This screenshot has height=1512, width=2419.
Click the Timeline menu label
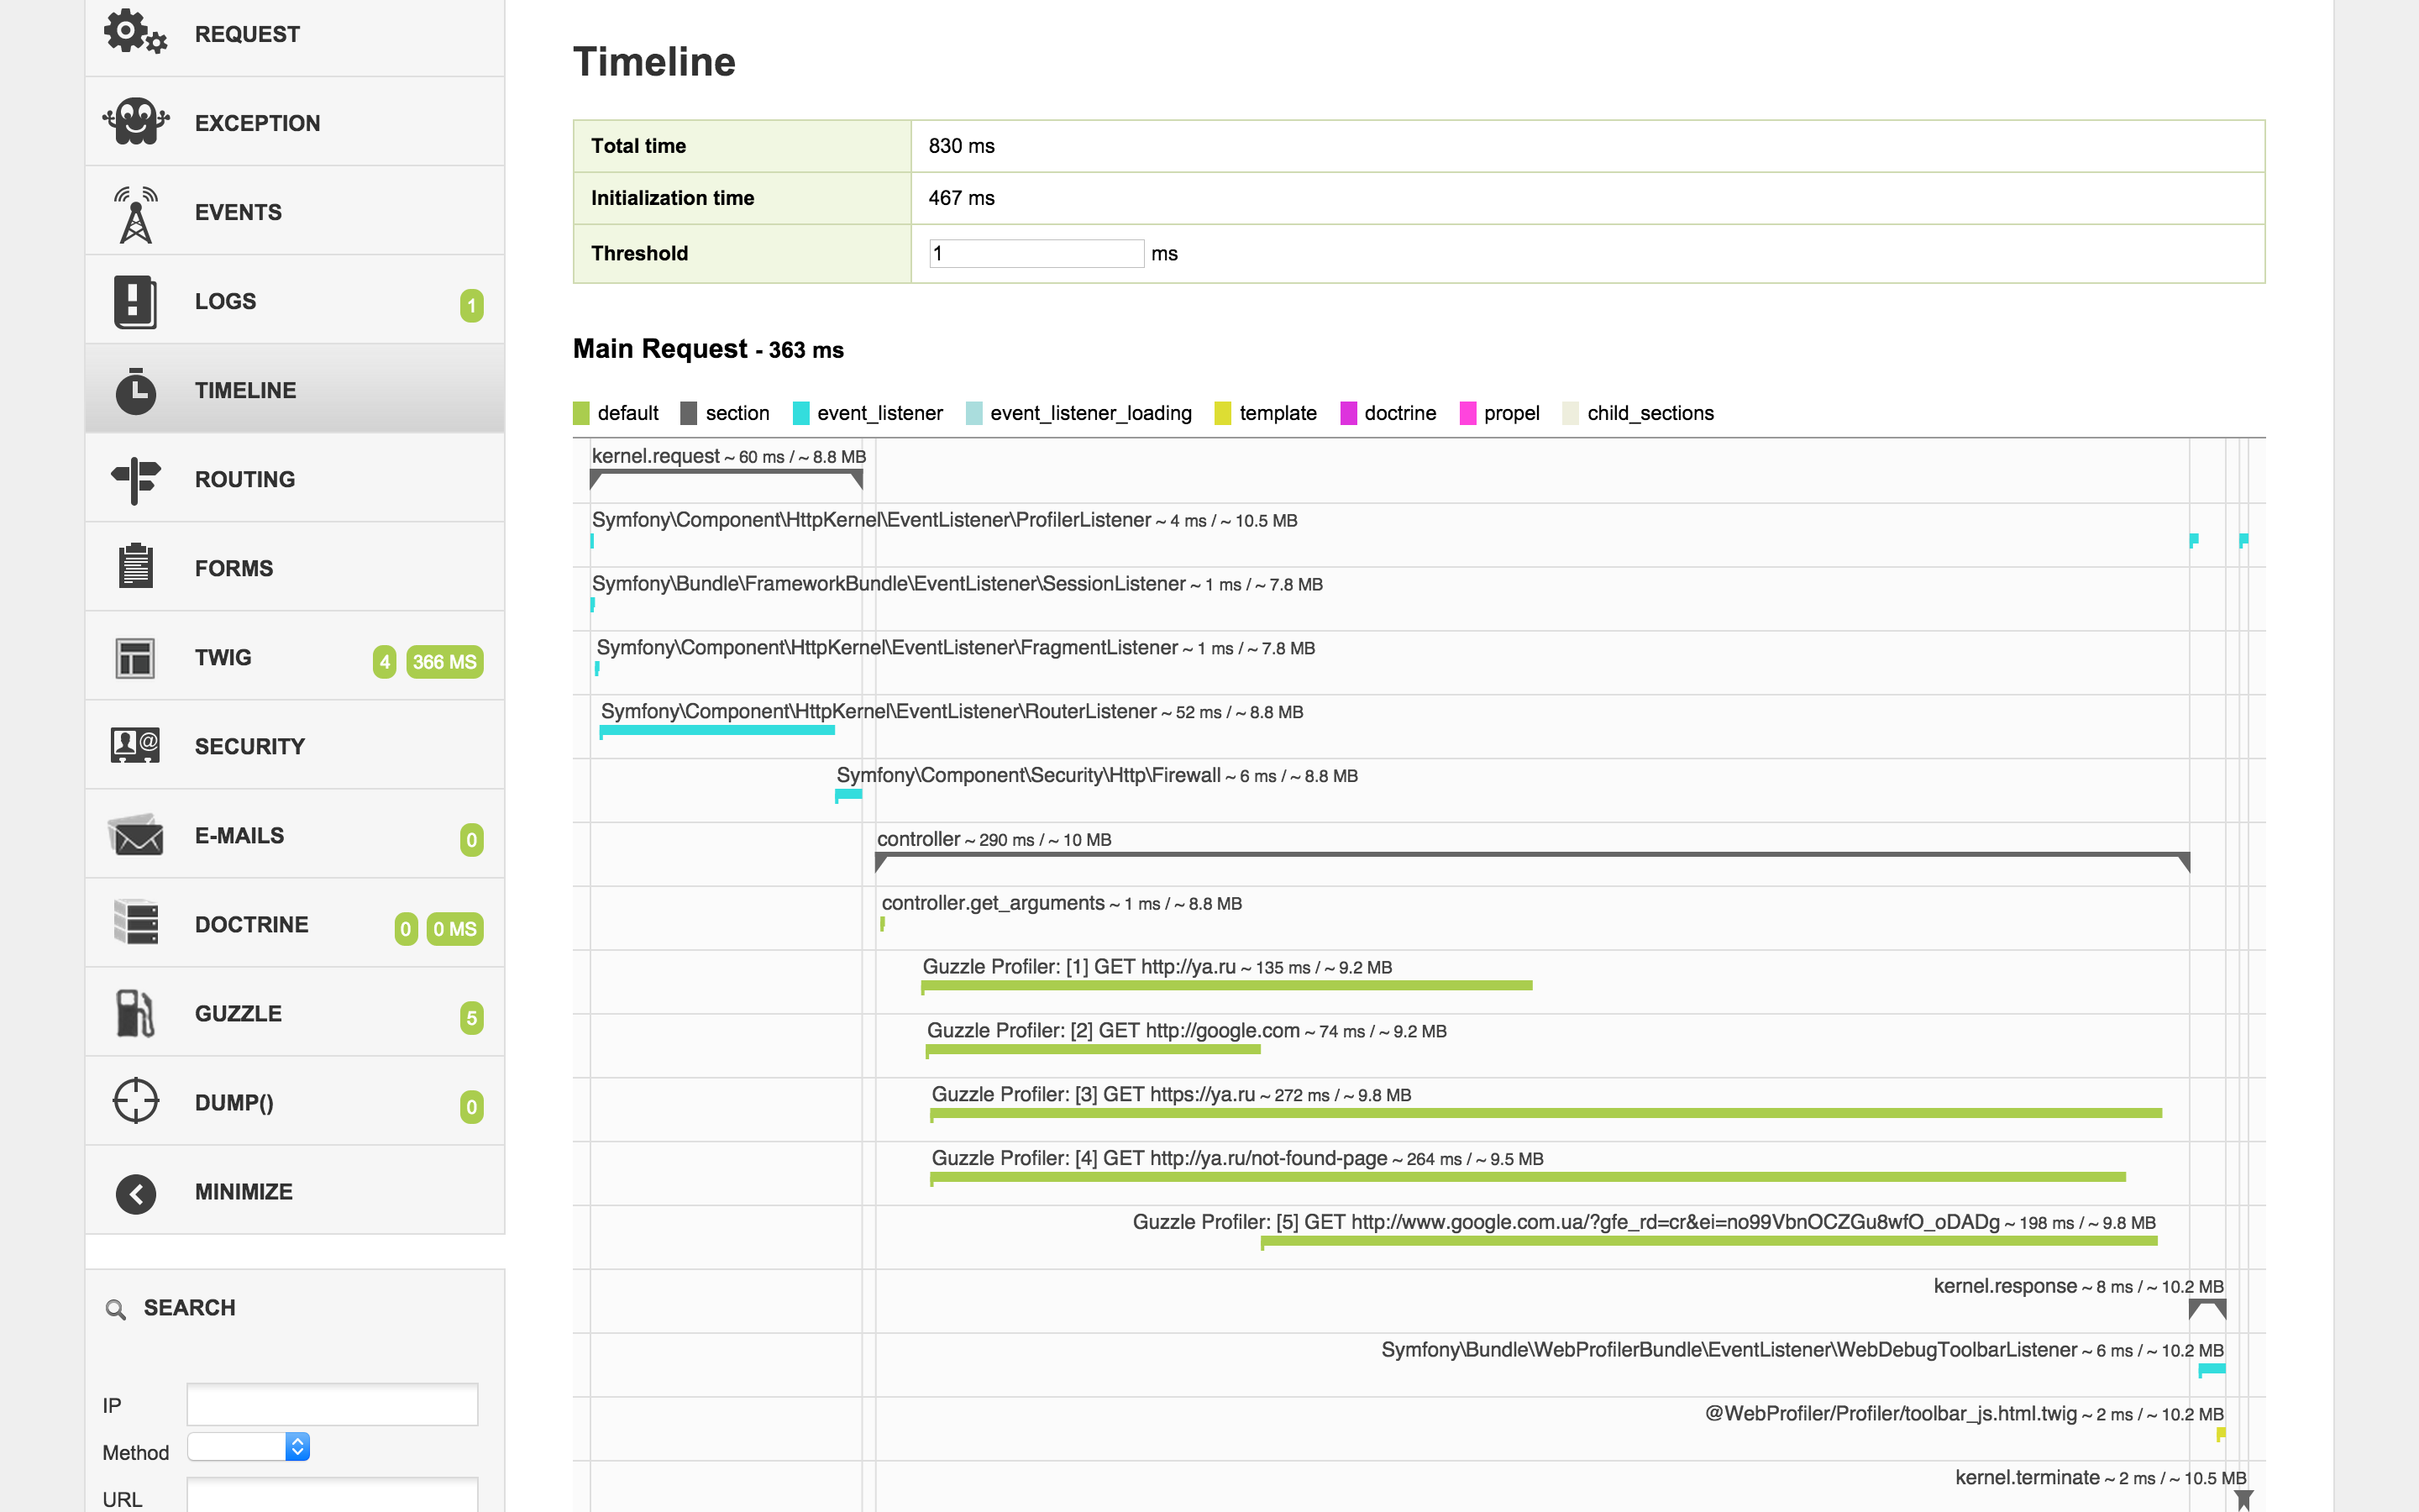click(245, 391)
